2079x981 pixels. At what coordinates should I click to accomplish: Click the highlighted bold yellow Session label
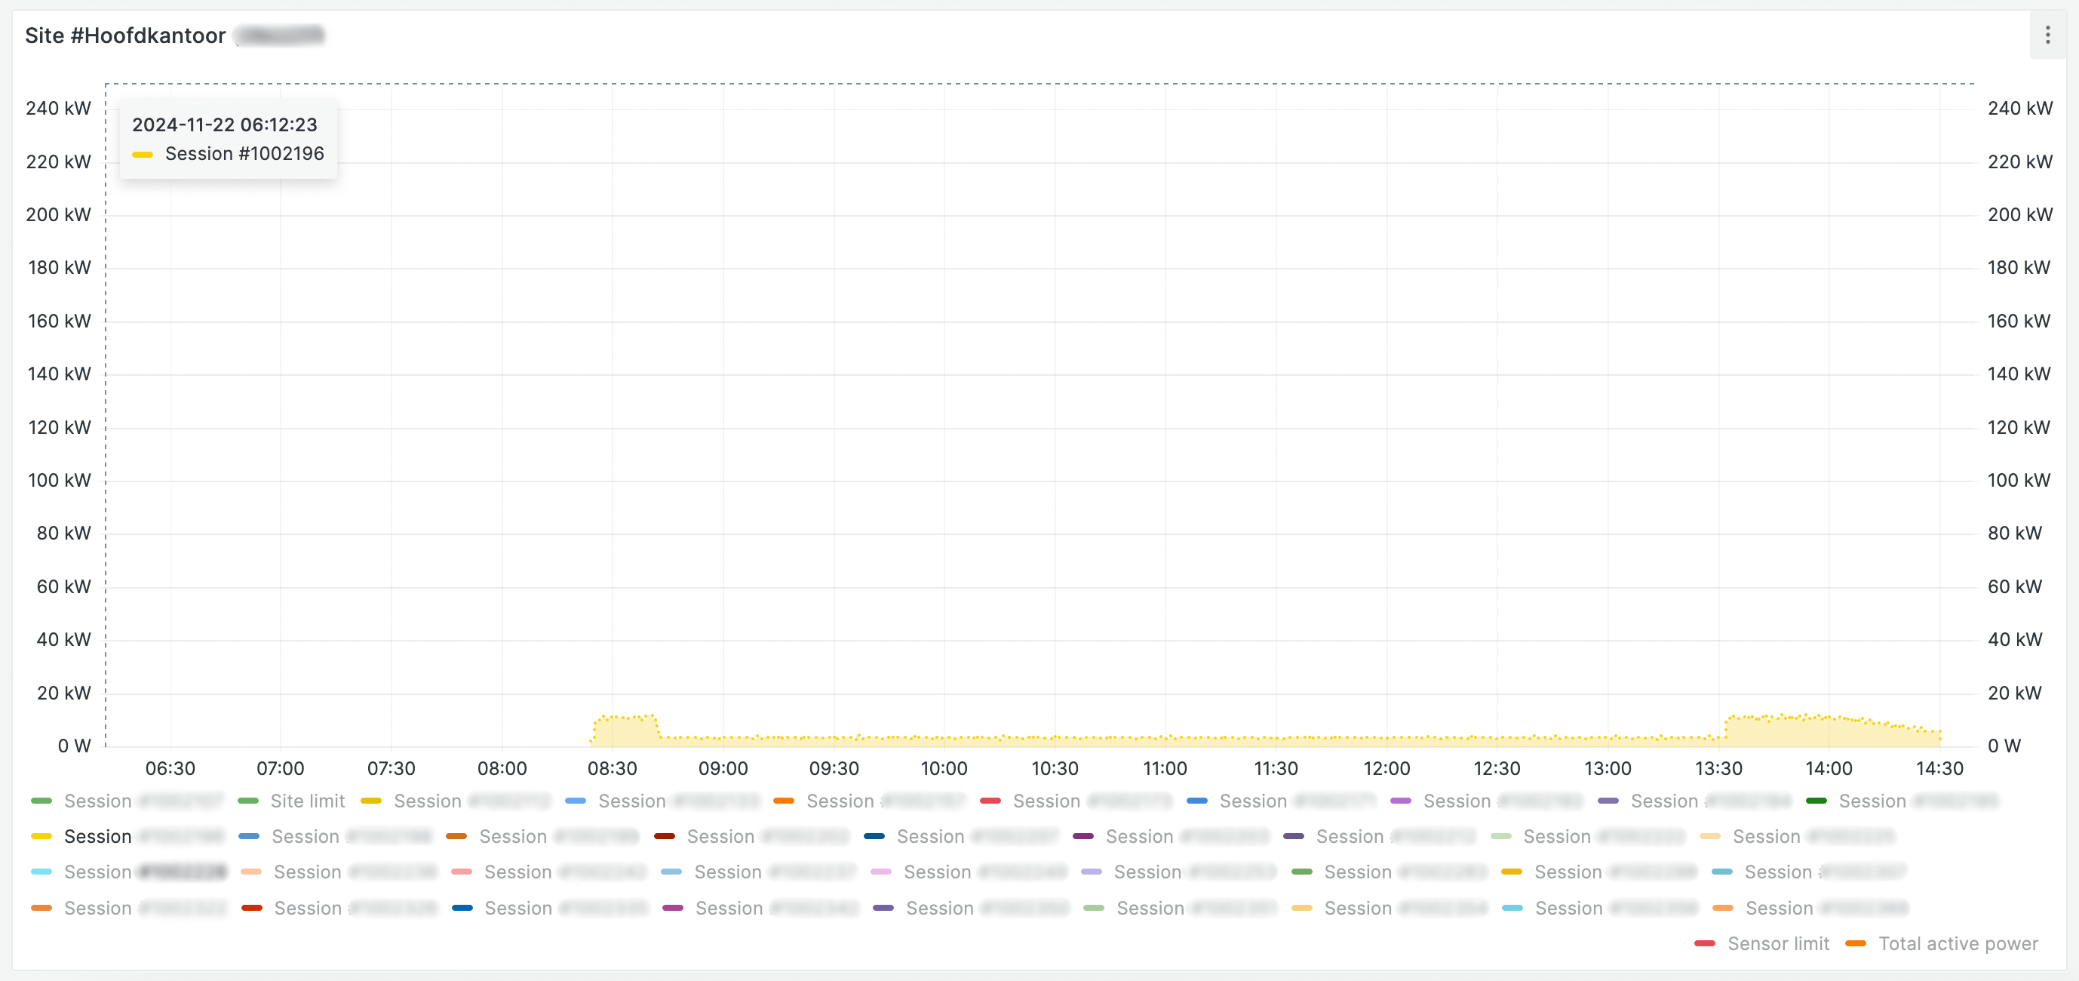point(97,836)
